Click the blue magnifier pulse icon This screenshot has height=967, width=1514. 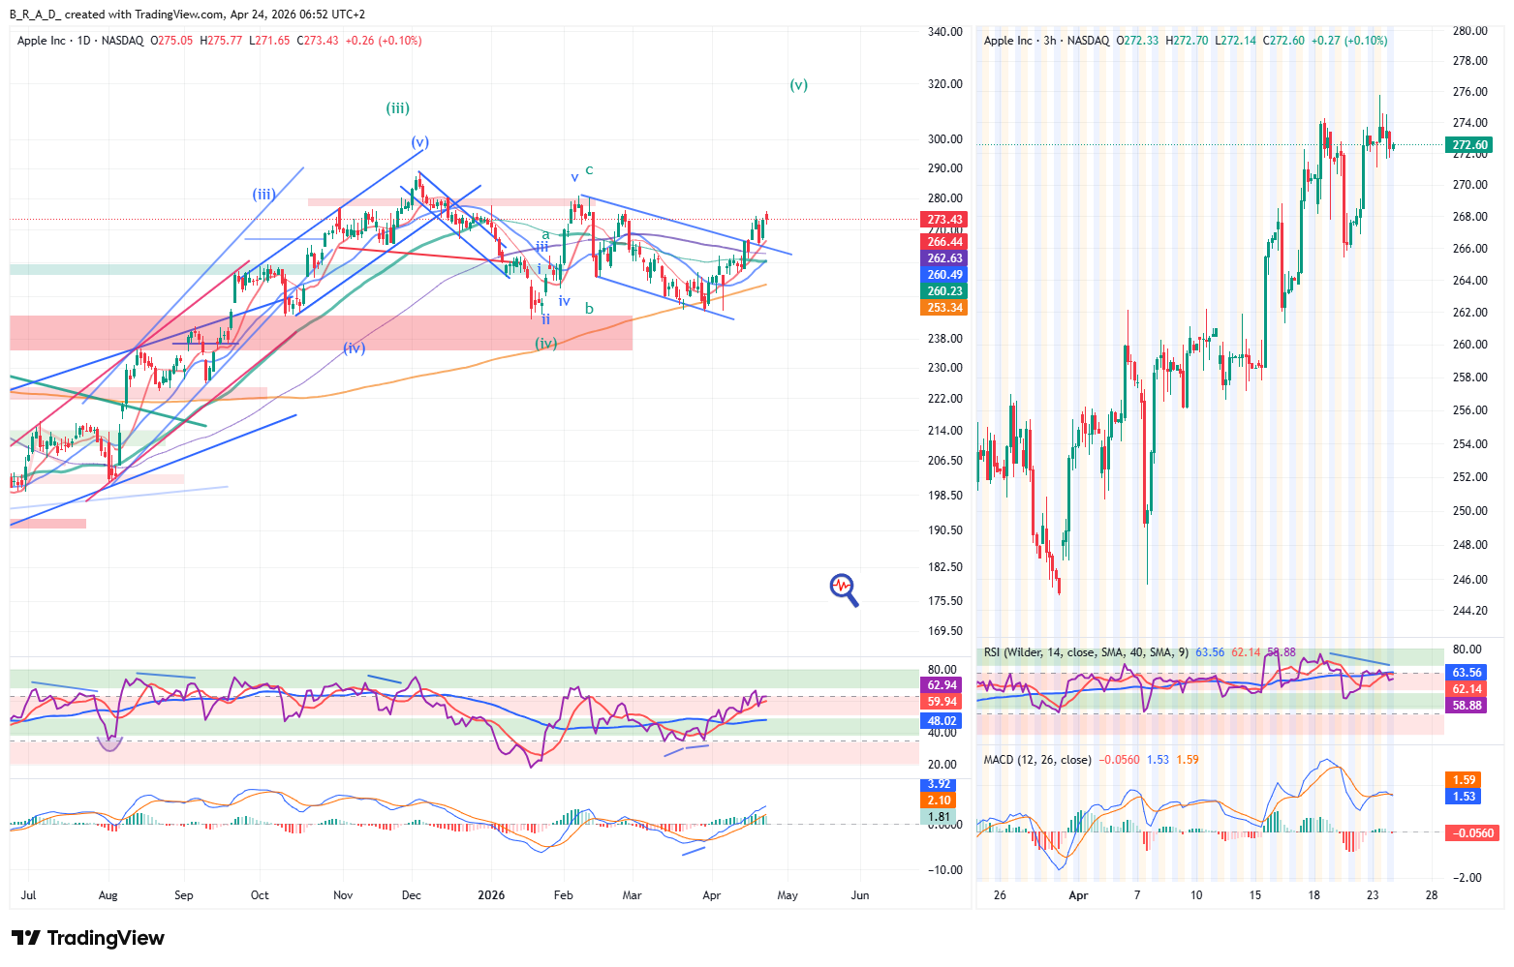(x=844, y=589)
